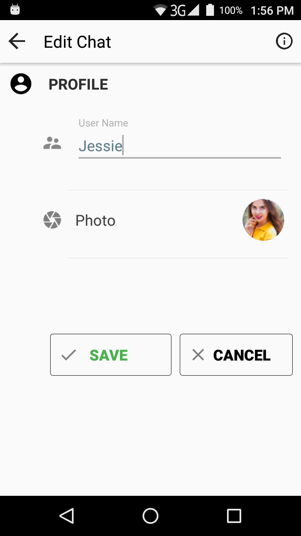
Task: Select the Photo row label
Action: coord(95,221)
